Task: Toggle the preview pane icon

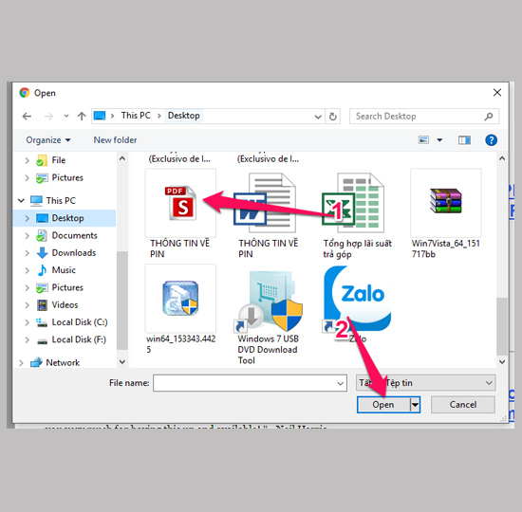Action: click(x=464, y=140)
